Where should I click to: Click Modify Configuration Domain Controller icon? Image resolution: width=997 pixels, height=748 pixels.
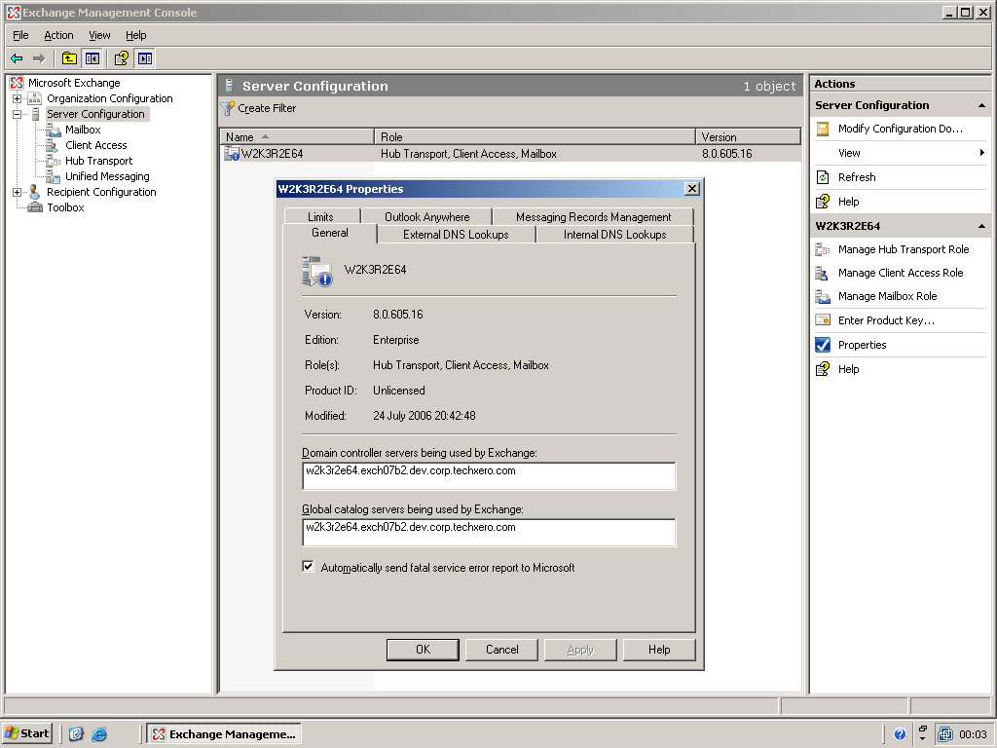click(x=823, y=129)
